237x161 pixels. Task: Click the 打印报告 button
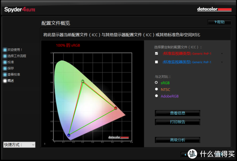pos(177,122)
